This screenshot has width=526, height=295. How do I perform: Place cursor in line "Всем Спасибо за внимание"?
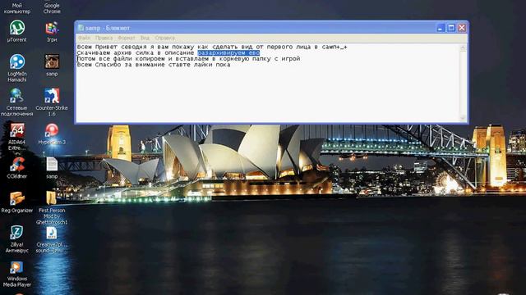[x=154, y=65]
